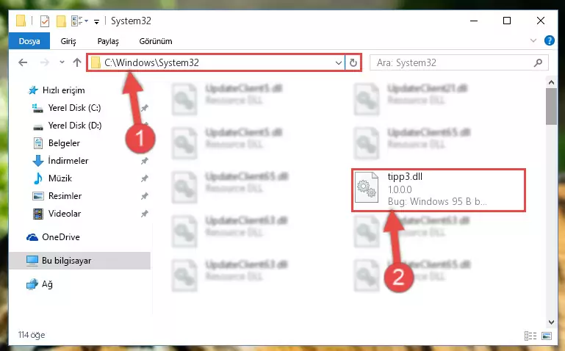This screenshot has width=565, height=351.
Task: Toggle the pin next to Videolar
Action: 145,214
